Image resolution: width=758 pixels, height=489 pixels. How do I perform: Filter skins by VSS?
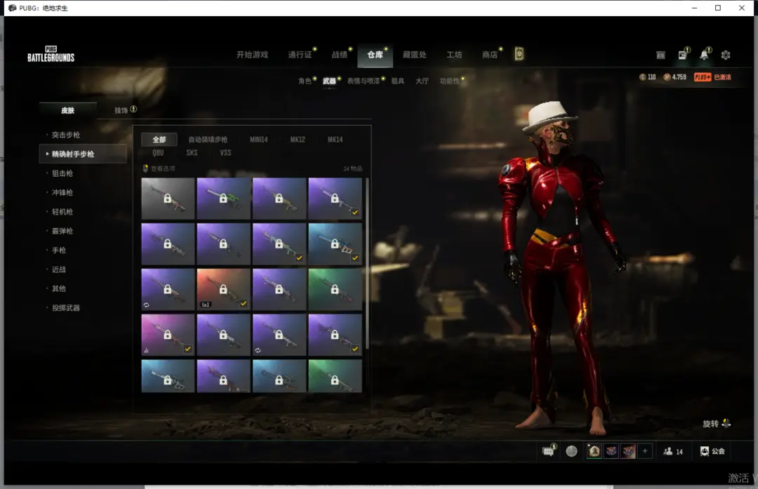[225, 153]
